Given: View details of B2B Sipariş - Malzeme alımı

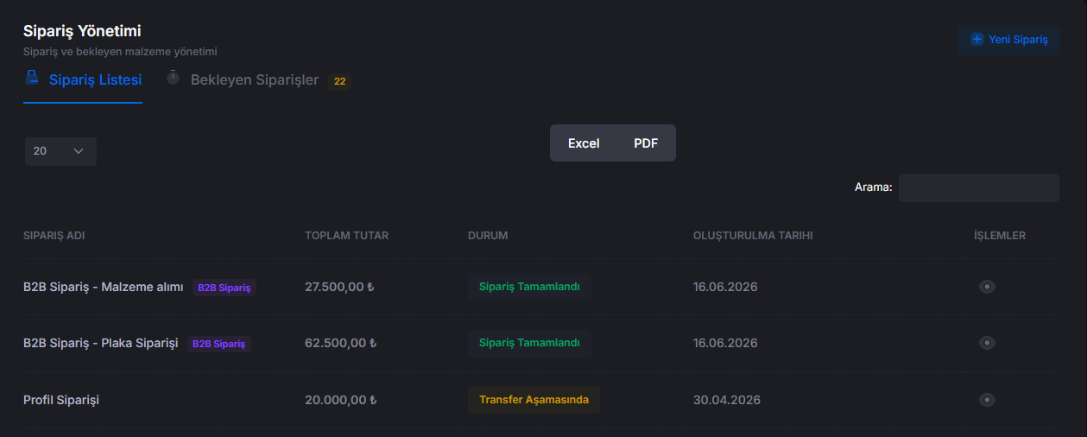Looking at the screenshot, I should click(x=987, y=287).
